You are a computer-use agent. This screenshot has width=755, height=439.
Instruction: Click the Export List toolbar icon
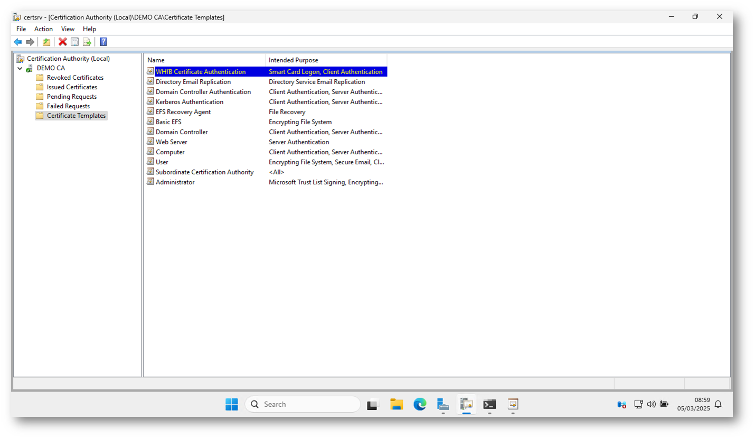pyautogui.click(x=87, y=42)
